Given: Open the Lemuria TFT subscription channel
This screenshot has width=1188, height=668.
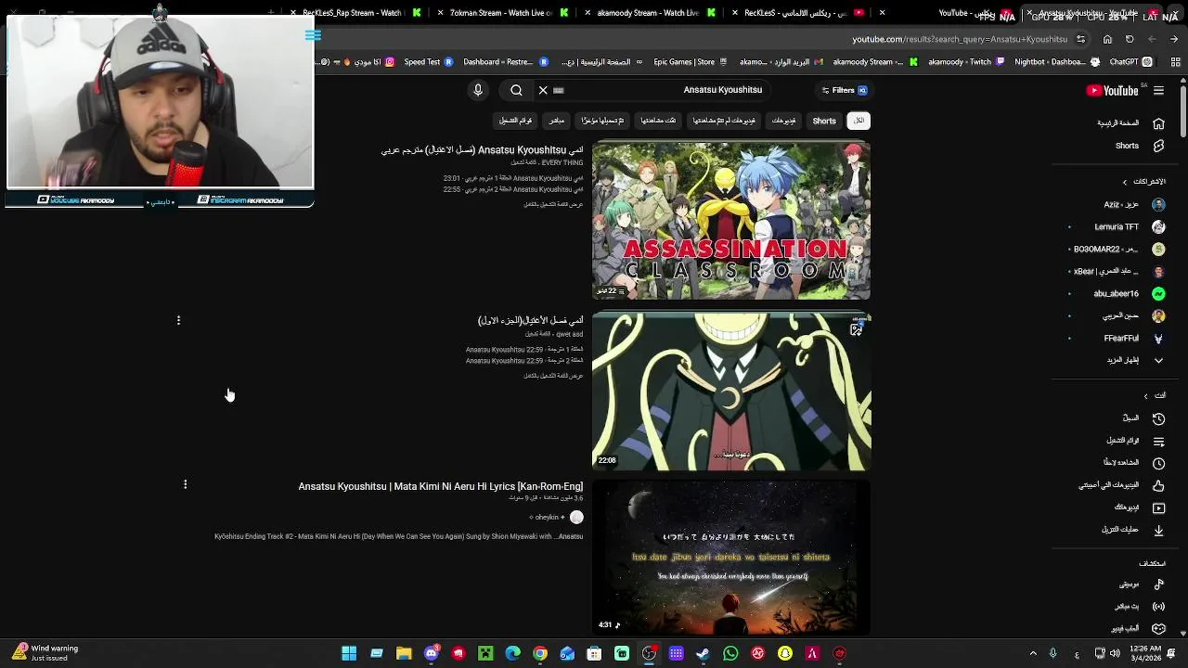Looking at the screenshot, I should click(1130, 226).
